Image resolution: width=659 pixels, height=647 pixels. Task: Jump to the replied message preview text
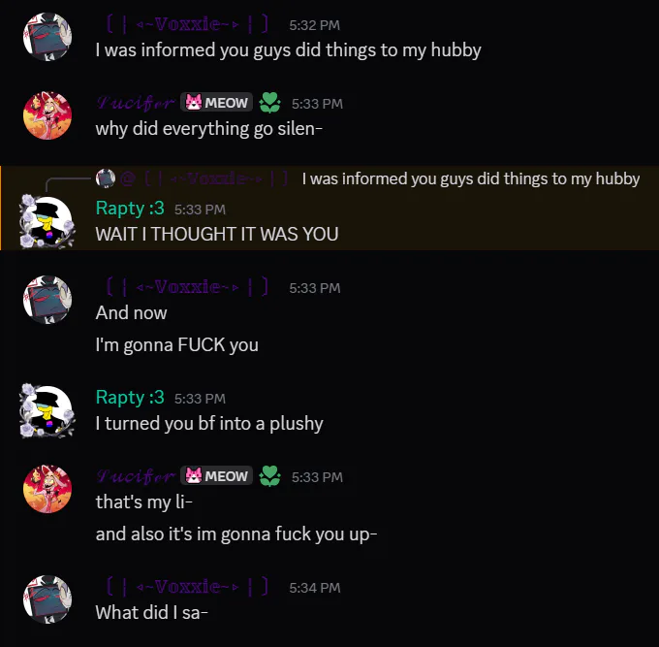point(471,178)
